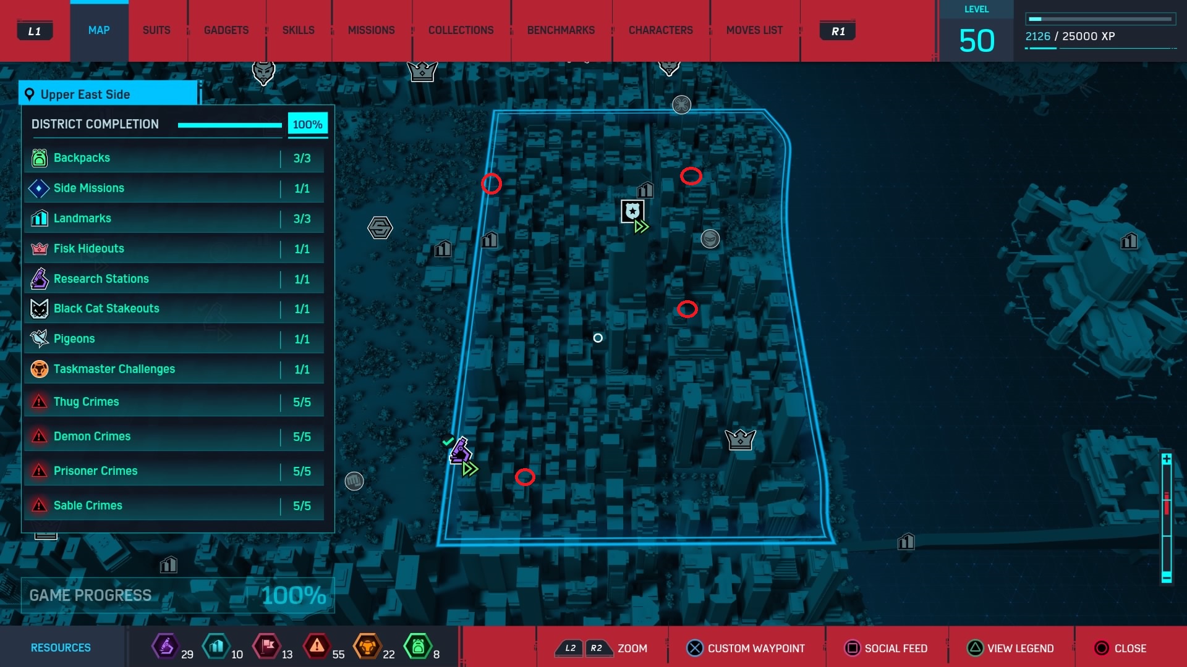Select the landmark icon above the police station

click(645, 189)
